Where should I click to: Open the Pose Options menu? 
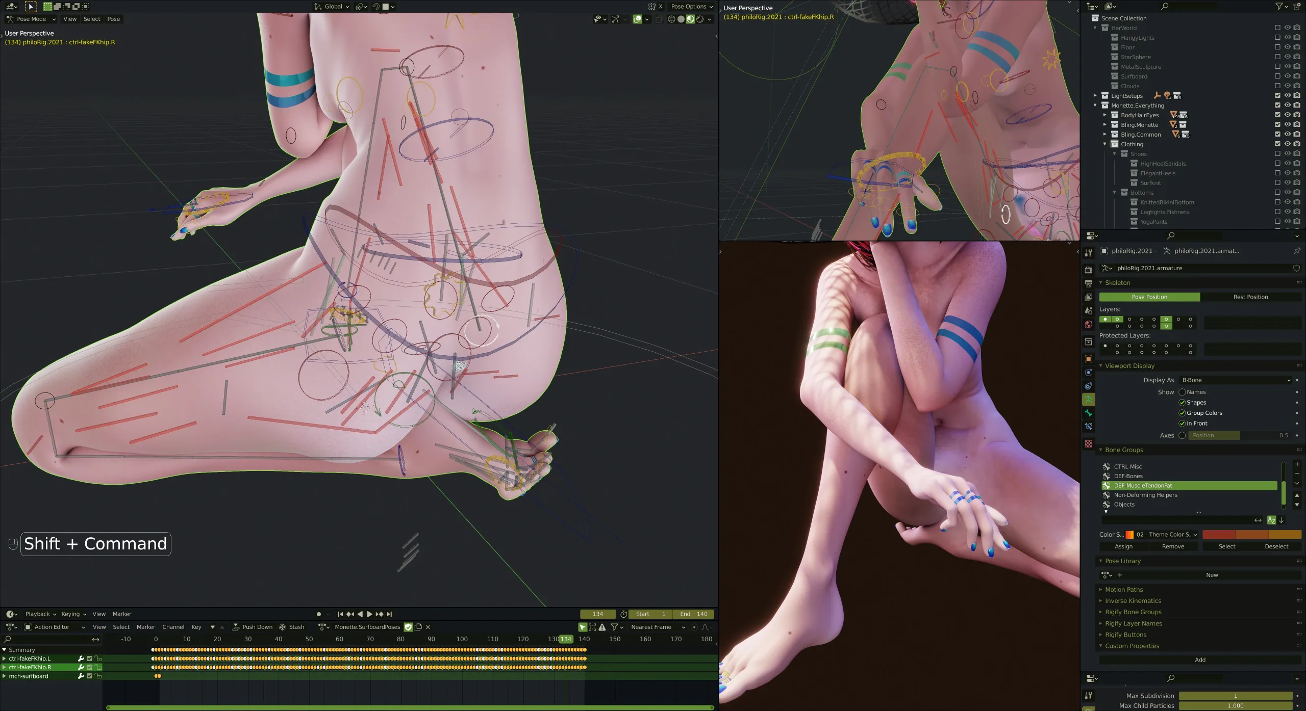click(691, 6)
